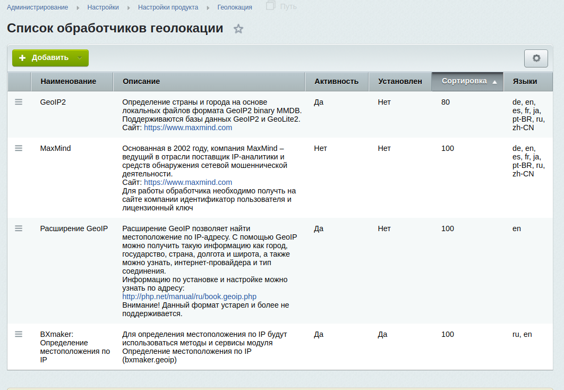This screenshot has width=564, height=390.
Task: Sort the list by Наименование column
Action: (69, 81)
